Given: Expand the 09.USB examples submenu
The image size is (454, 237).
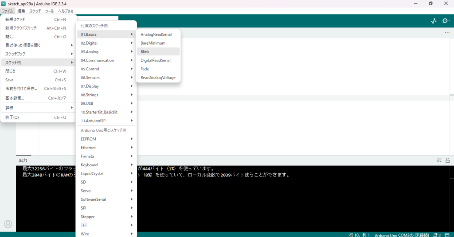Looking at the screenshot, I should 106,103.
